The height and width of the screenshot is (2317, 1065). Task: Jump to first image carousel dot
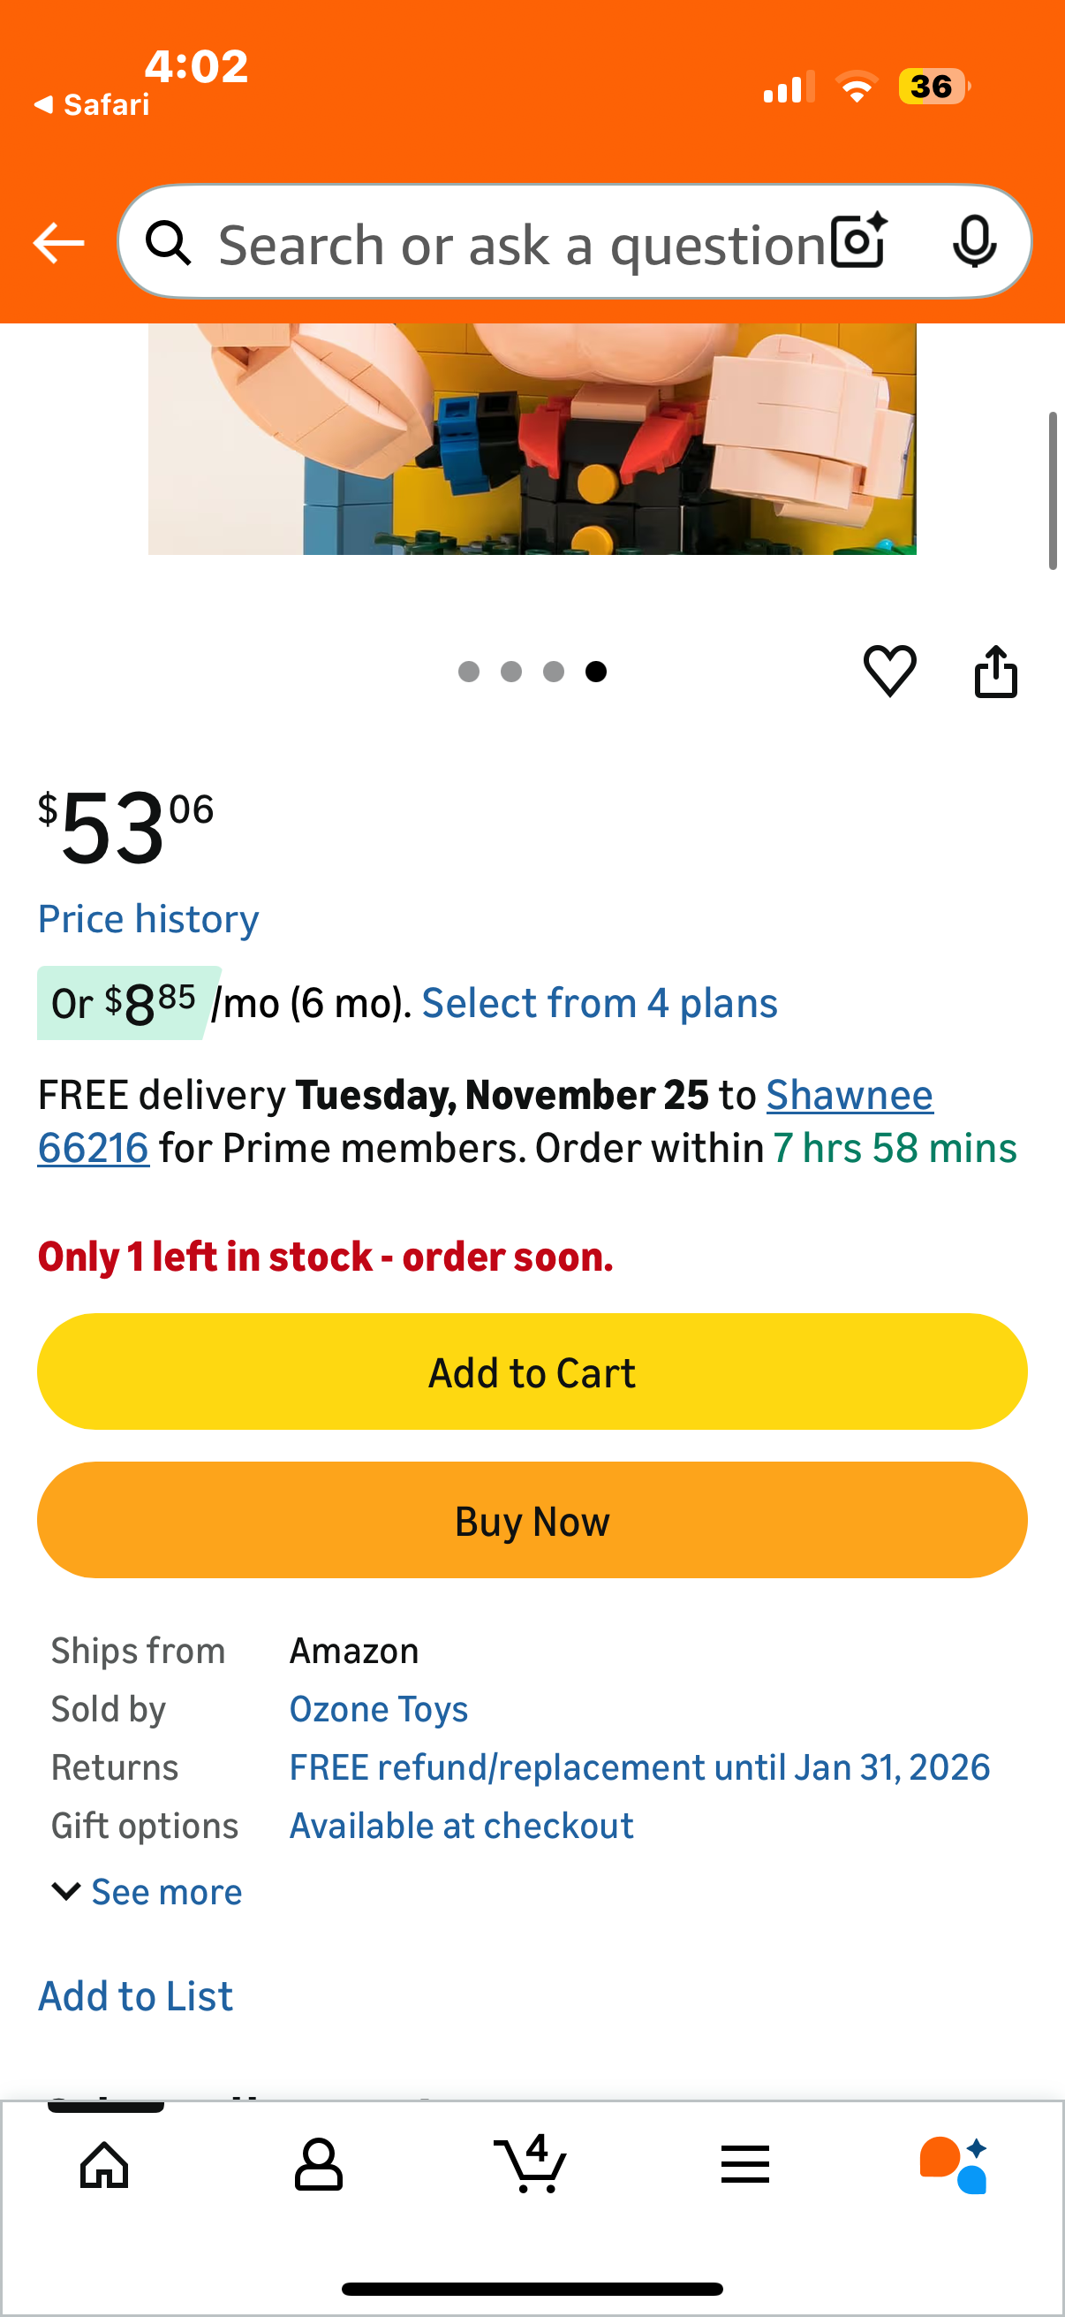pos(468,672)
